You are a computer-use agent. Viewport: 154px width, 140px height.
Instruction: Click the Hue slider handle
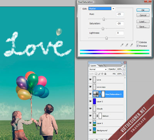point(104,19)
